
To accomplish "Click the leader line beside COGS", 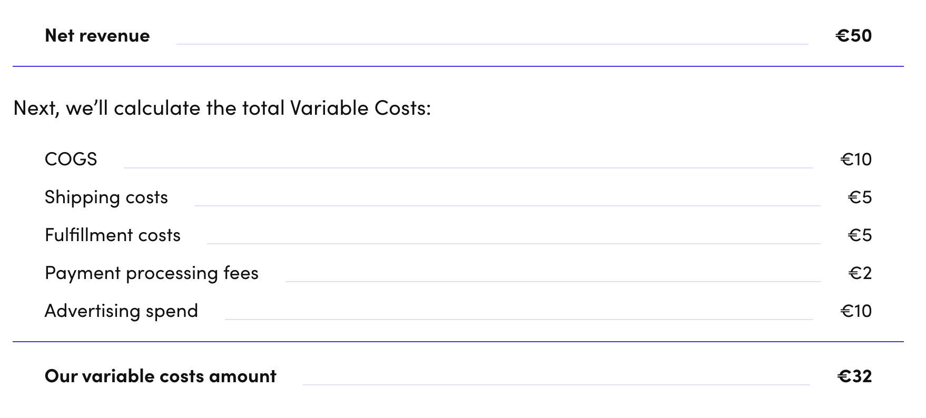I will tap(468, 168).
